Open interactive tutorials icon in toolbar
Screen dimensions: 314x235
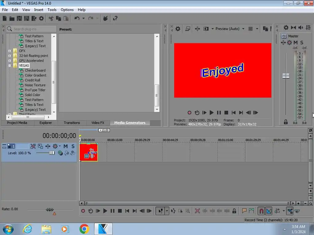[x=105, y=18]
